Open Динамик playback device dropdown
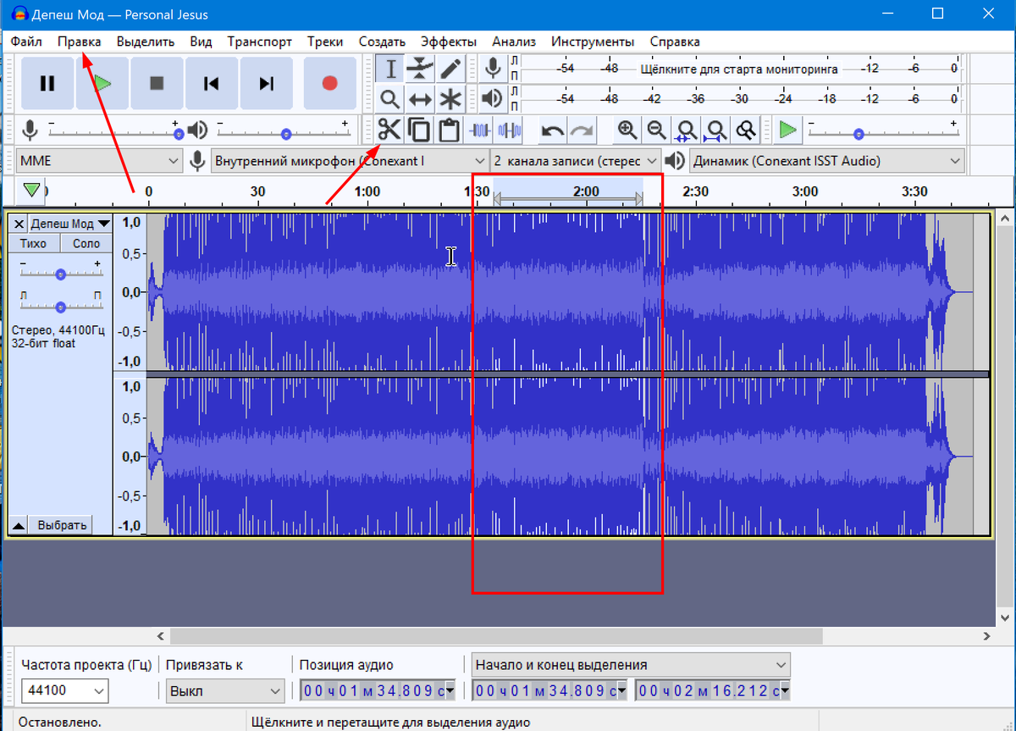The width and height of the screenshot is (1016, 731). (827, 160)
